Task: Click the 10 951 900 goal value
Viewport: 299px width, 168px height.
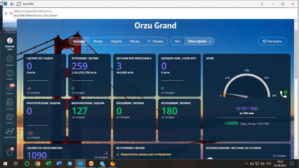Action: click(x=246, y=109)
